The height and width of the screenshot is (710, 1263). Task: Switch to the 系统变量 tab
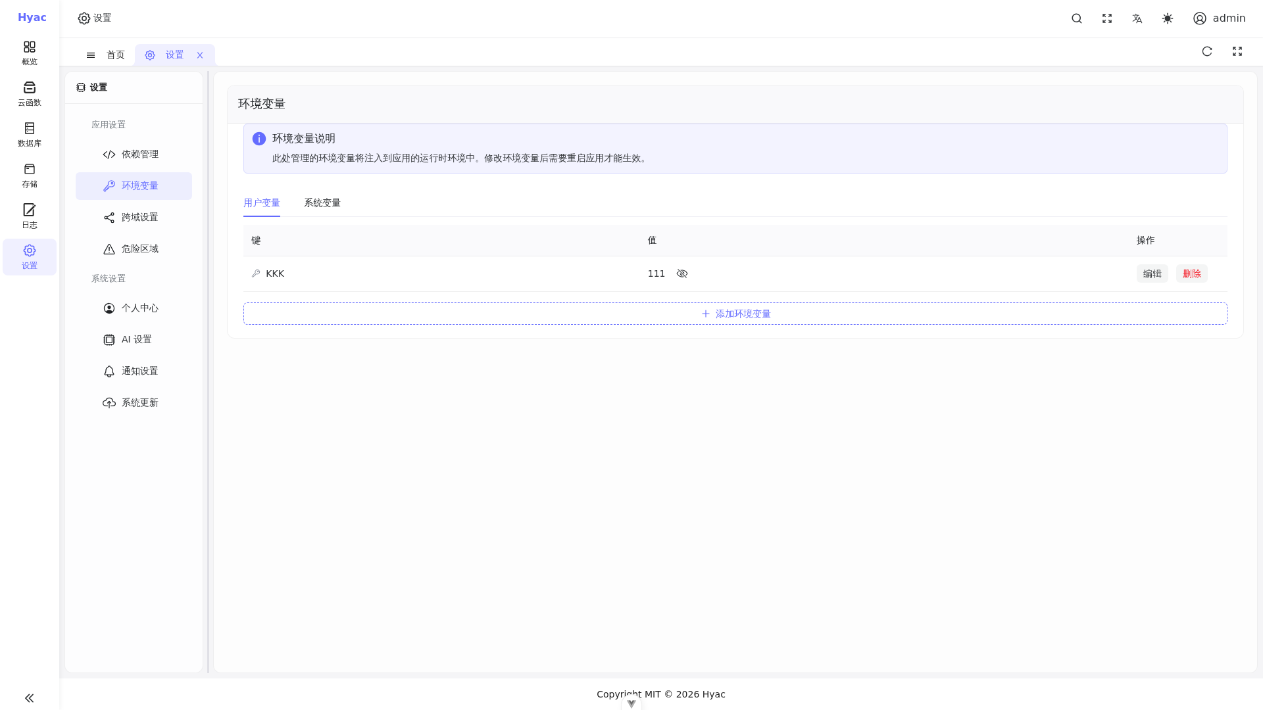(x=322, y=203)
